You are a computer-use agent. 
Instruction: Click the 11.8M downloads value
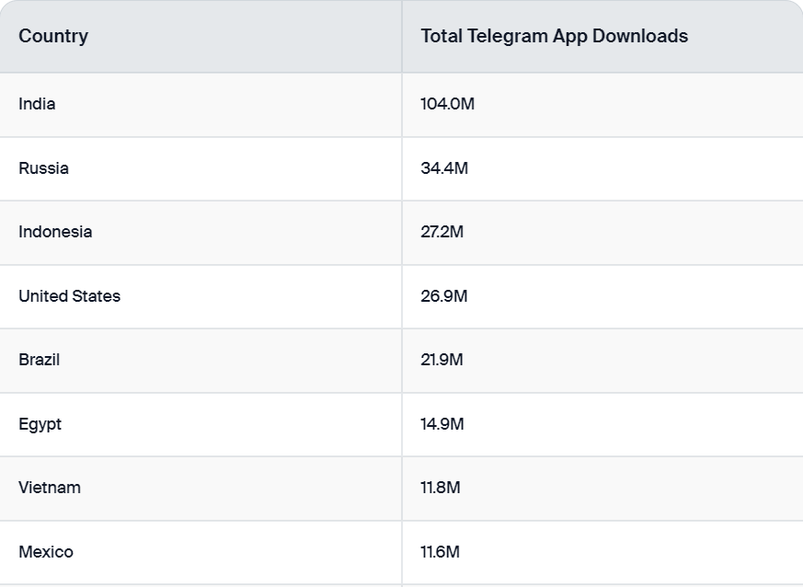coord(441,488)
